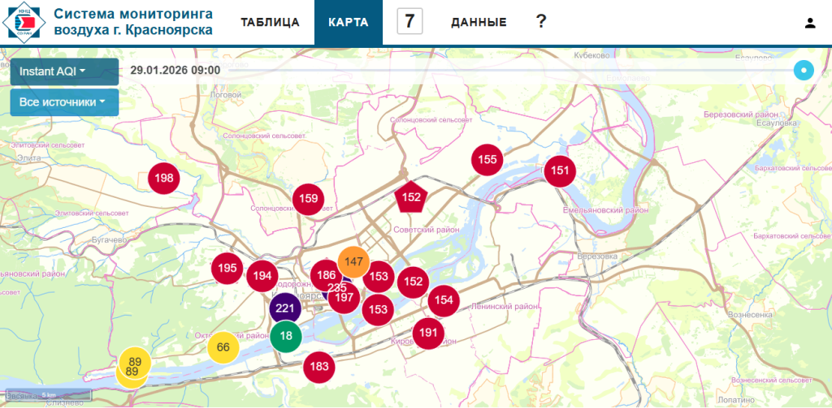Click the Система мониторинга воздуха title link
Image resolution: width=832 pixels, height=408 pixels.
coord(133,22)
